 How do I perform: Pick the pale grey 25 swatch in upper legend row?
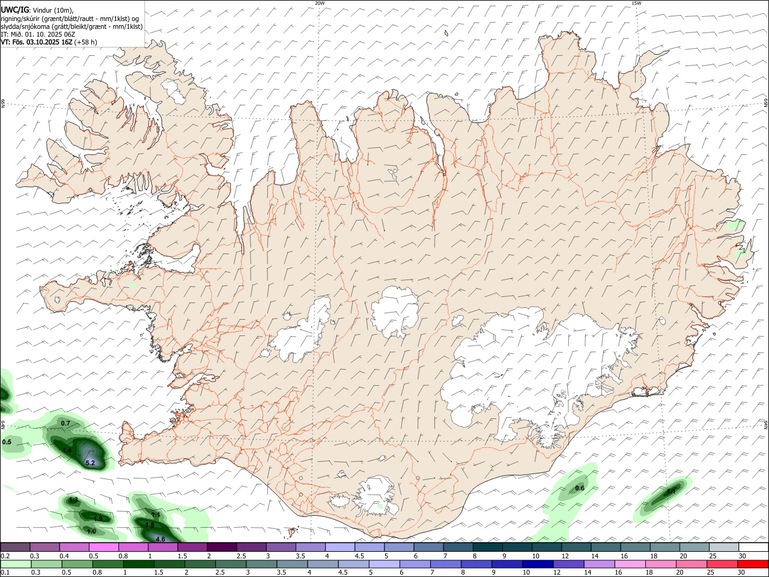click(x=724, y=547)
